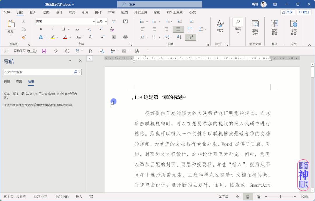
Task: Click the language indicator in the status bar
Action: coord(62,197)
